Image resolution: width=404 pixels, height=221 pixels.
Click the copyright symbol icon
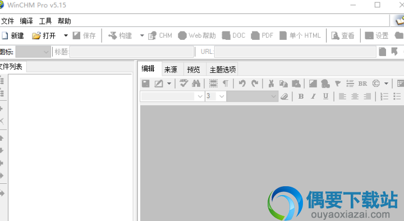(376, 84)
